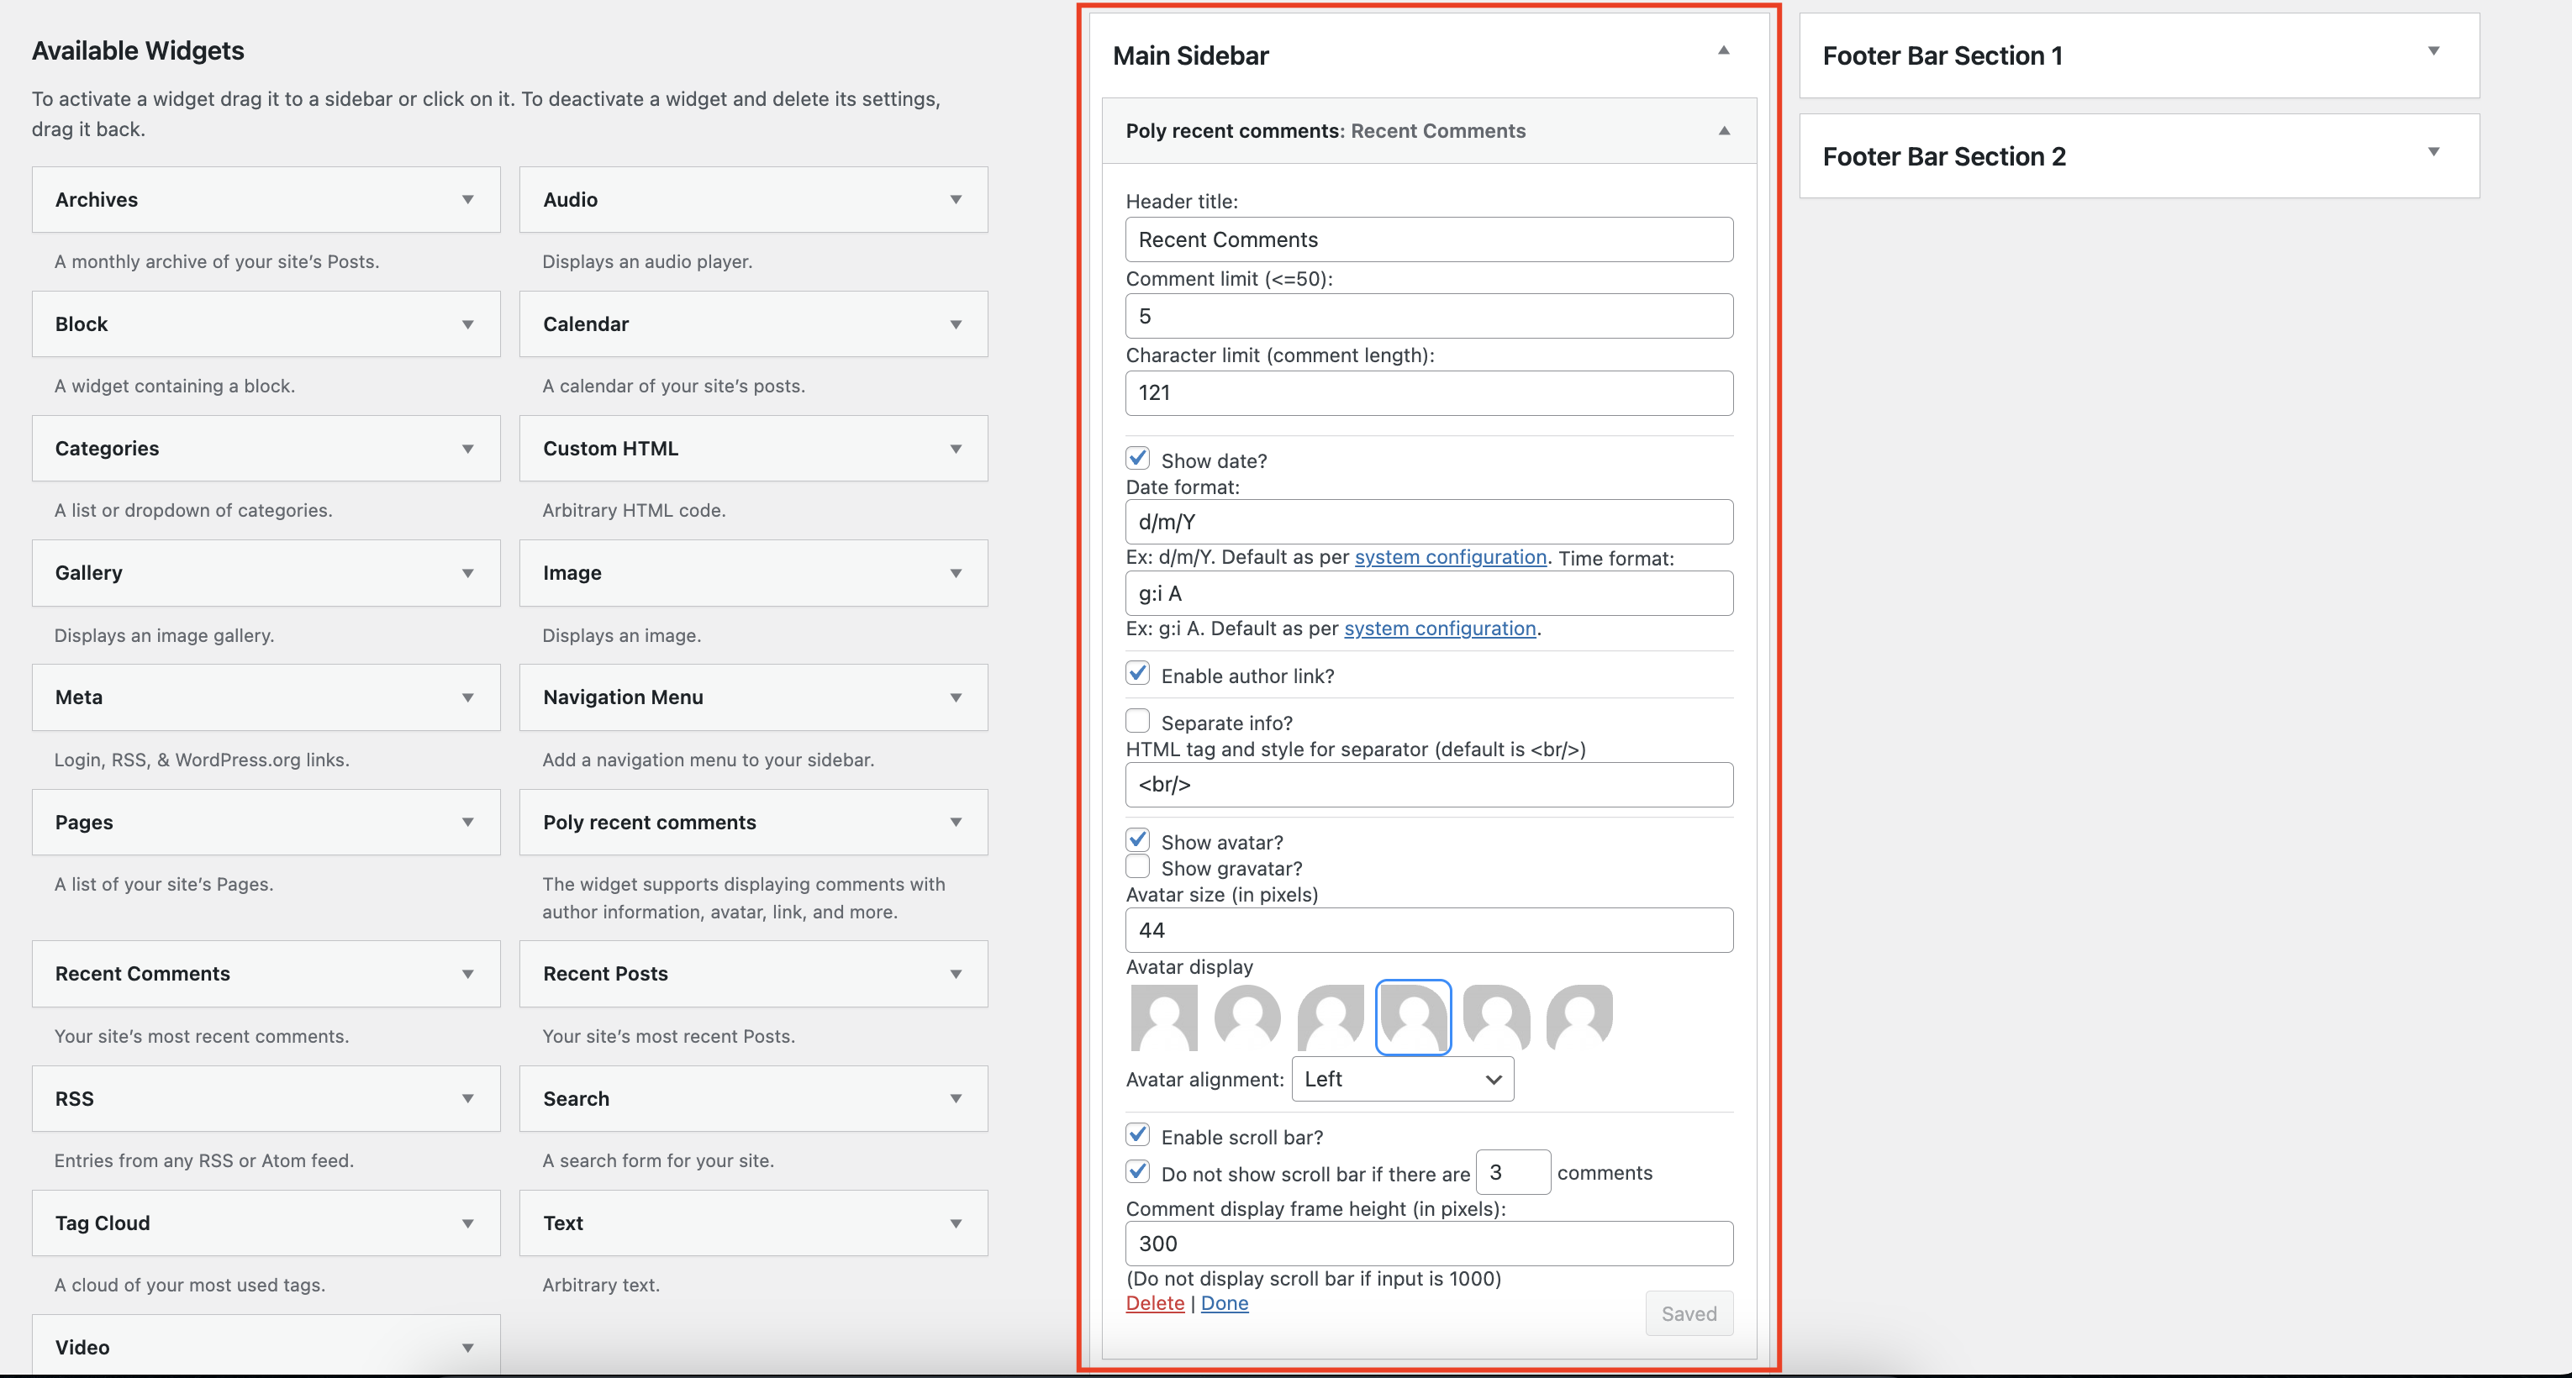2572x1378 pixels.
Task: Click the HTML separator tag input field
Action: tap(1429, 786)
